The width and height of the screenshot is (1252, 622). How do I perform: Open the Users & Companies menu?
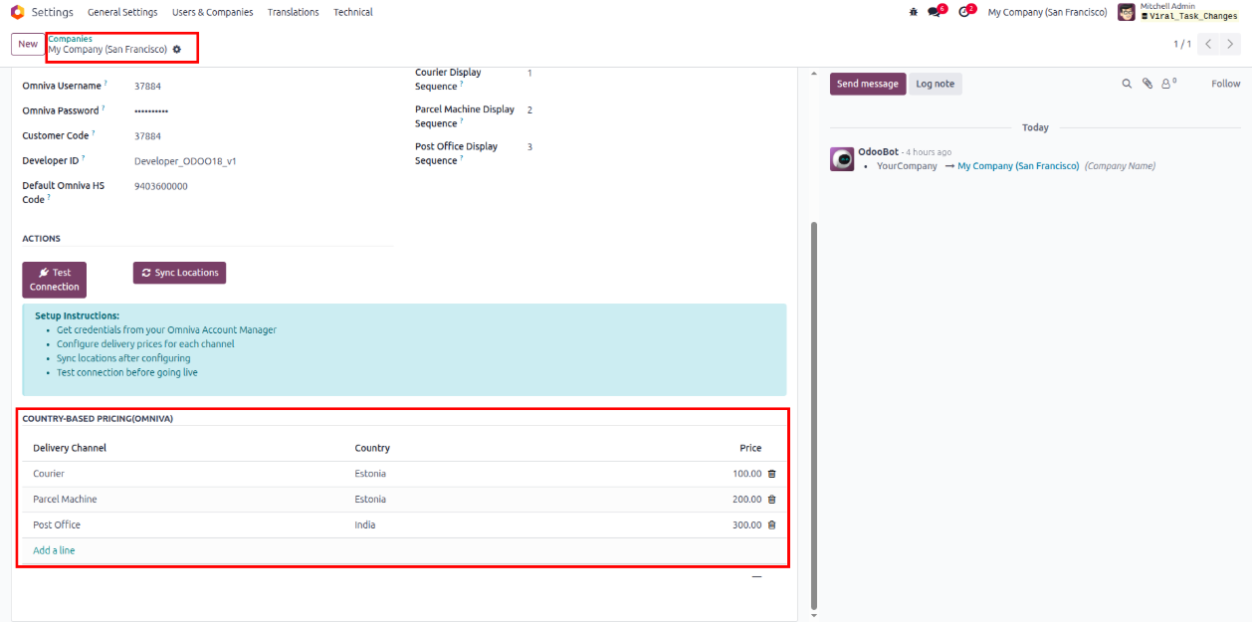tap(212, 12)
